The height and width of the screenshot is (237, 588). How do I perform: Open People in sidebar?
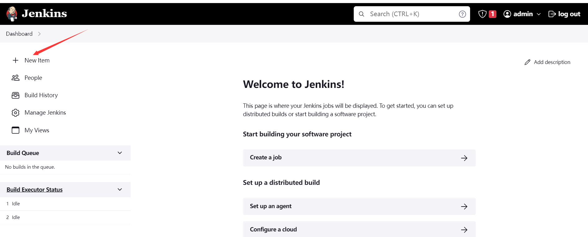(x=33, y=78)
